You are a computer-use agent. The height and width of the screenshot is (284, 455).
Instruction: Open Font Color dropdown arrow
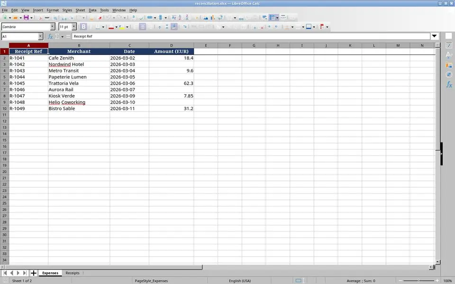pyautogui.click(x=117, y=27)
